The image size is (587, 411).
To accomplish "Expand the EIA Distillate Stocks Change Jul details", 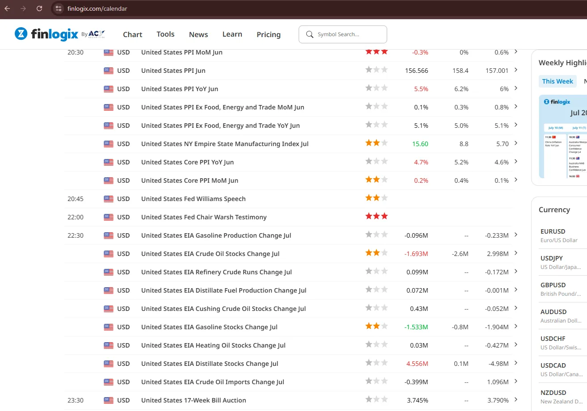I will coord(516,363).
